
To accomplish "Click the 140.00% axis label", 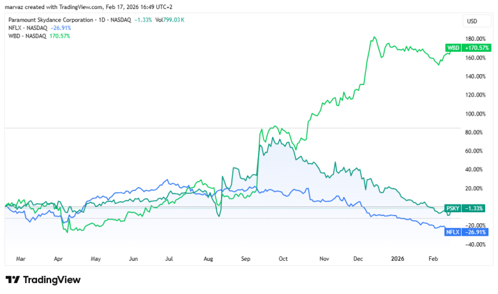I will tap(475, 77).
